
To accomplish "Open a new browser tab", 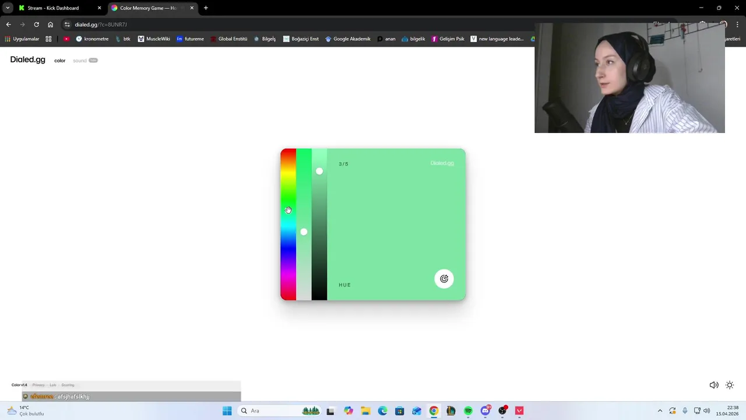I will pos(206,8).
